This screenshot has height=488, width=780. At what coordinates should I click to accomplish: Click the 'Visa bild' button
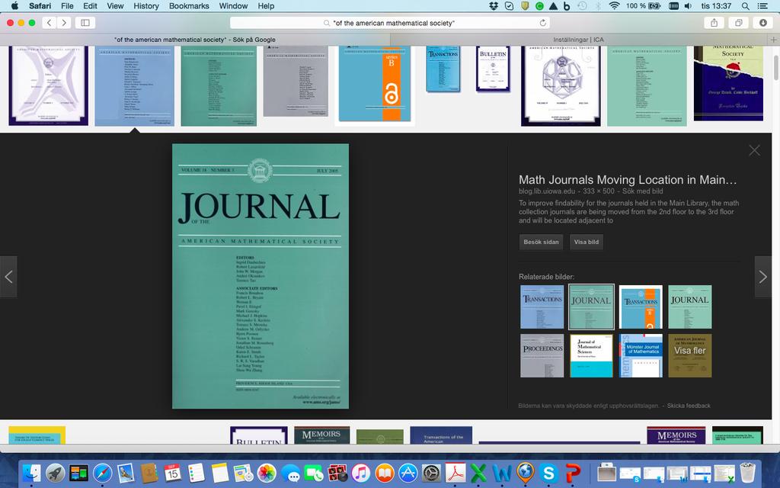[x=586, y=242]
